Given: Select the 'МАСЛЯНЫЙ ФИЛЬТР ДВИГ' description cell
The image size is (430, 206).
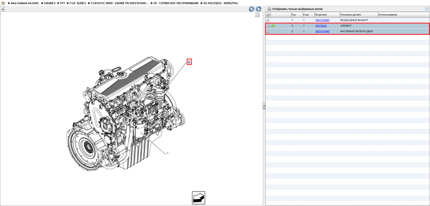Looking at the screenshot, I should coord(357,31).
